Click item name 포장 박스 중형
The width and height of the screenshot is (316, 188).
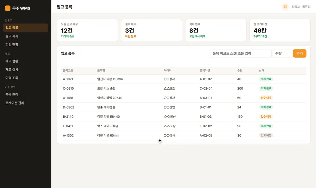(106, 88)
